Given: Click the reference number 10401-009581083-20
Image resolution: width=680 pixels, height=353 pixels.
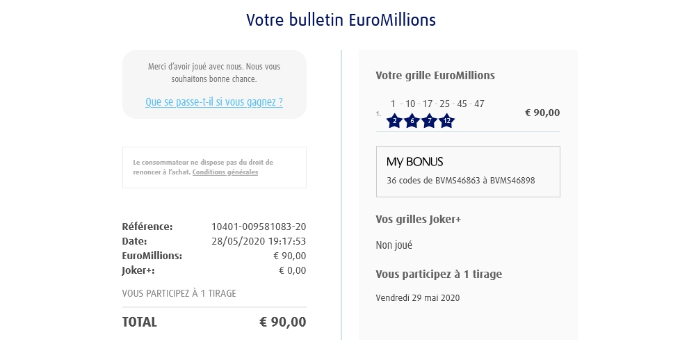Looking at the screenshot, I should tap(259, 227).
